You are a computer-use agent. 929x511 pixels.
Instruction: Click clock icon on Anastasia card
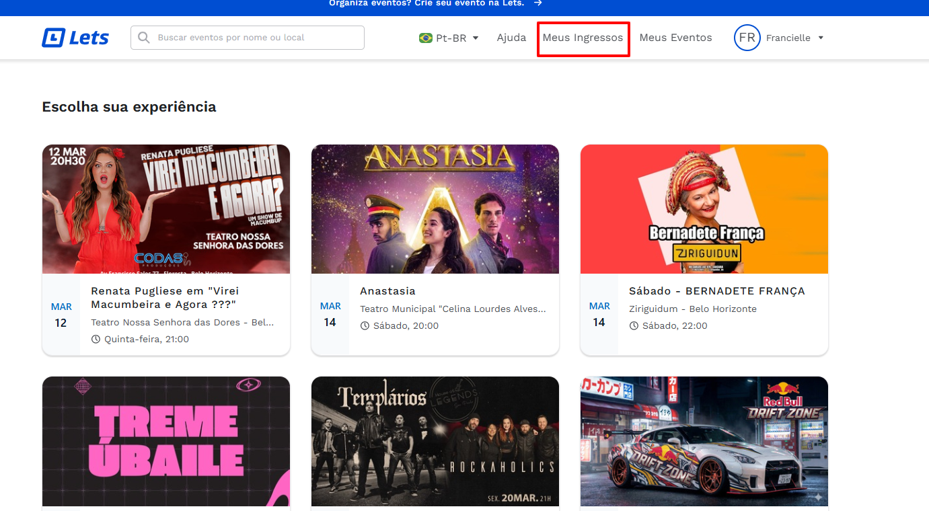(365, 326)
